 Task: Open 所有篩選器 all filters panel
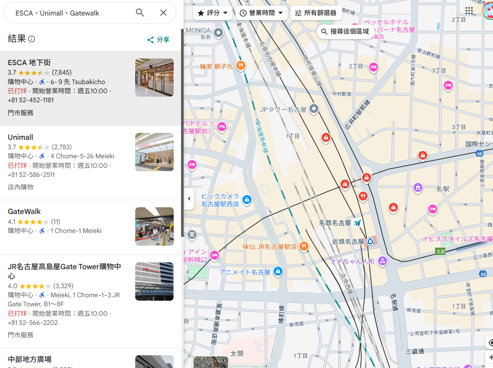(316, 13)
